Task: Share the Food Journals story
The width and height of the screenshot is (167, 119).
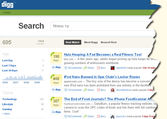Action: (x=89, y=116)
